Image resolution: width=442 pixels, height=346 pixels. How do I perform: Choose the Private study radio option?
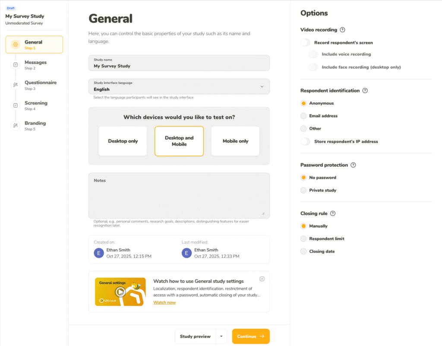(304, 190)
